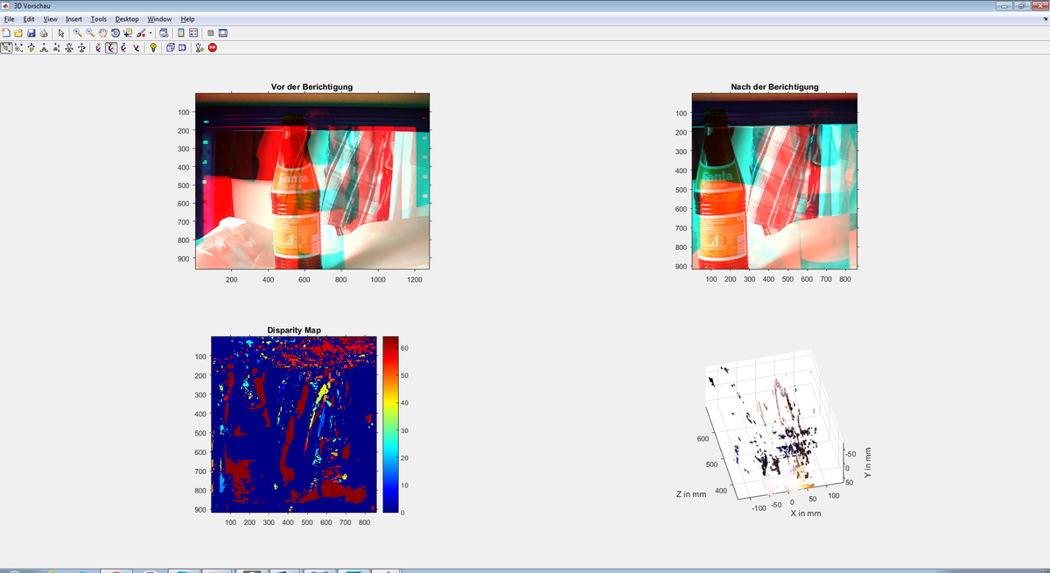The image size is (1050, 573).
Task: Click the Print Figure icon
Action: pos(43,33)
